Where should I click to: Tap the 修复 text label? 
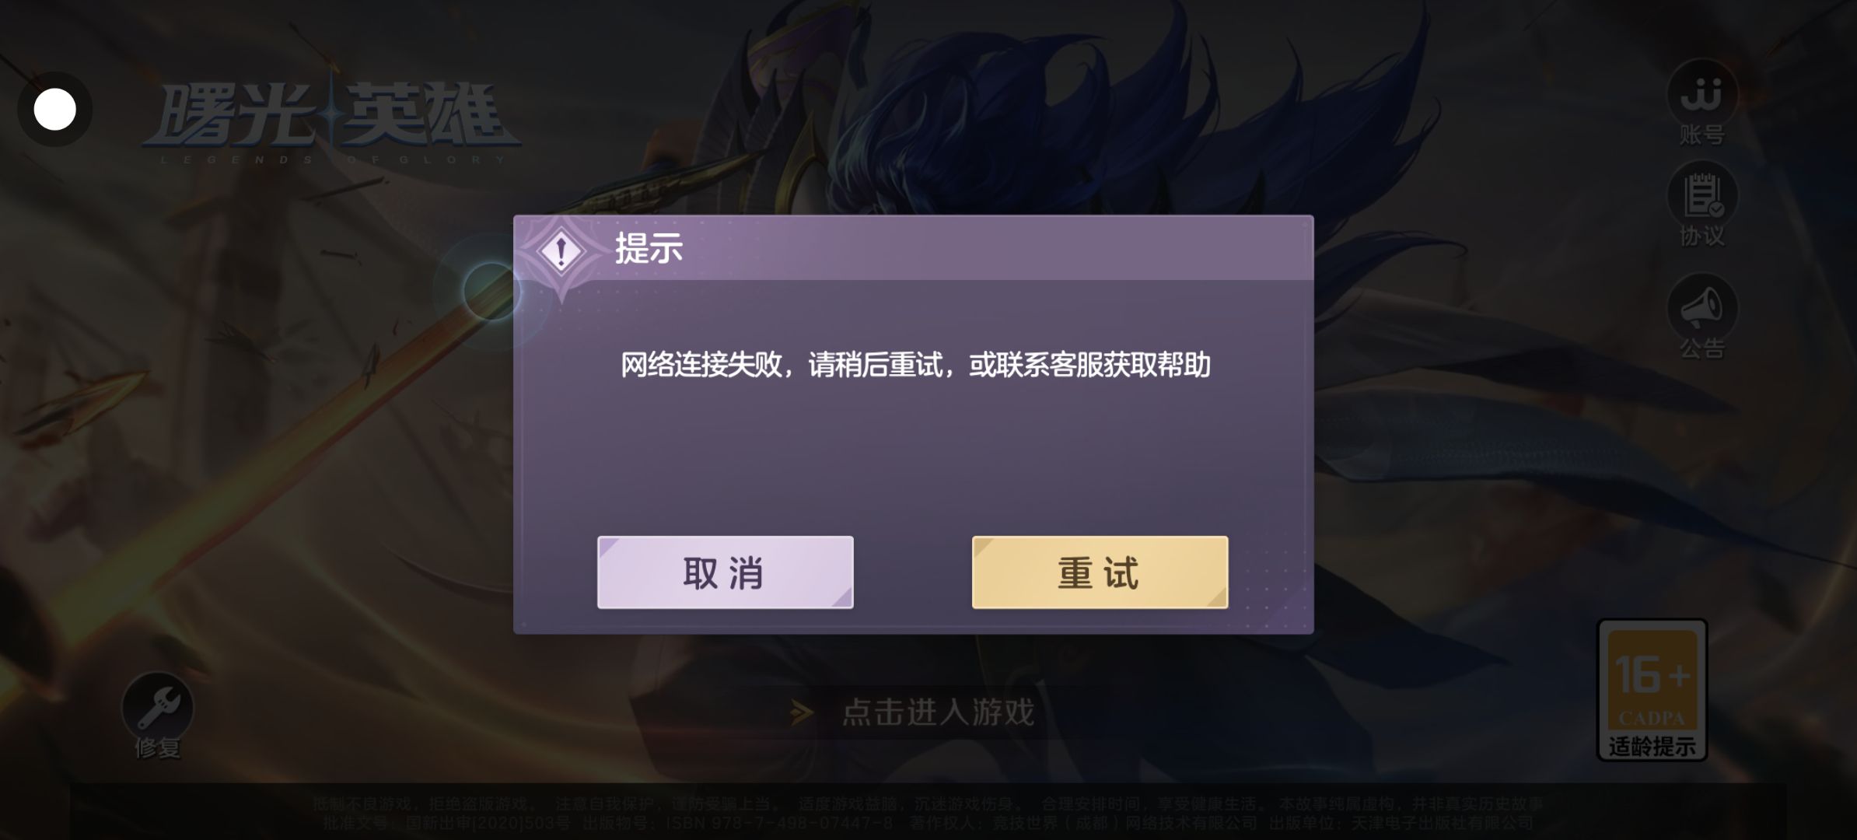[158, 747]
